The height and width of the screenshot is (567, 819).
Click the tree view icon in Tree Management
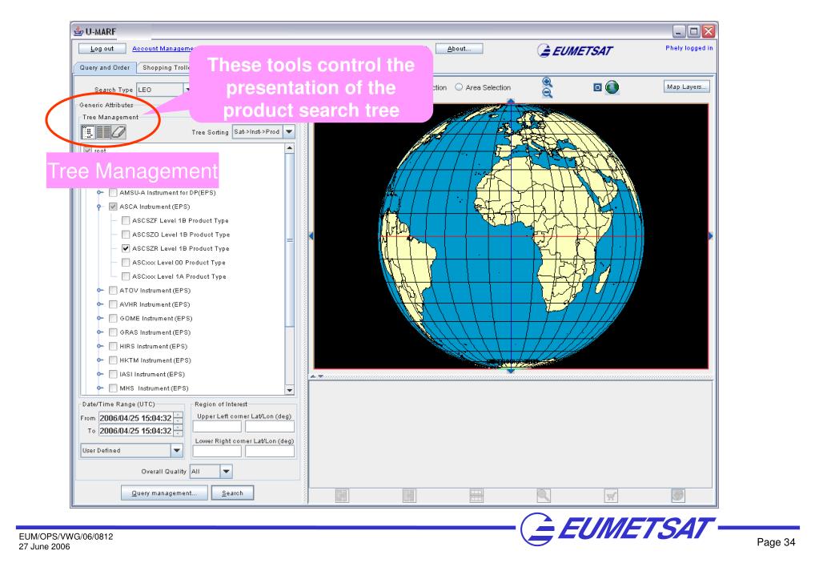[88, 132]
